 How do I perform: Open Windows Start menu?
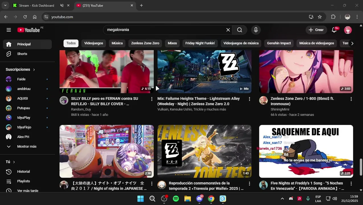141,198
